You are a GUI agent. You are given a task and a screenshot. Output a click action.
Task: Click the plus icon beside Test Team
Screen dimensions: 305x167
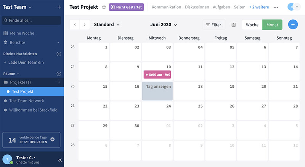coord(59,7)
